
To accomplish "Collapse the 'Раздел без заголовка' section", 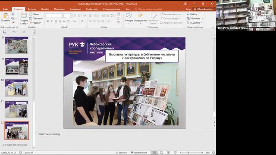I will pos(3,145).
